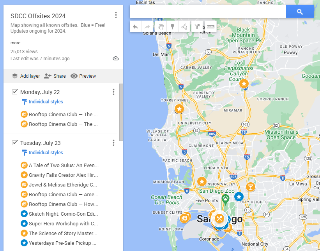
Task: Click the blue search magnifier button
Action: [300, 12]
